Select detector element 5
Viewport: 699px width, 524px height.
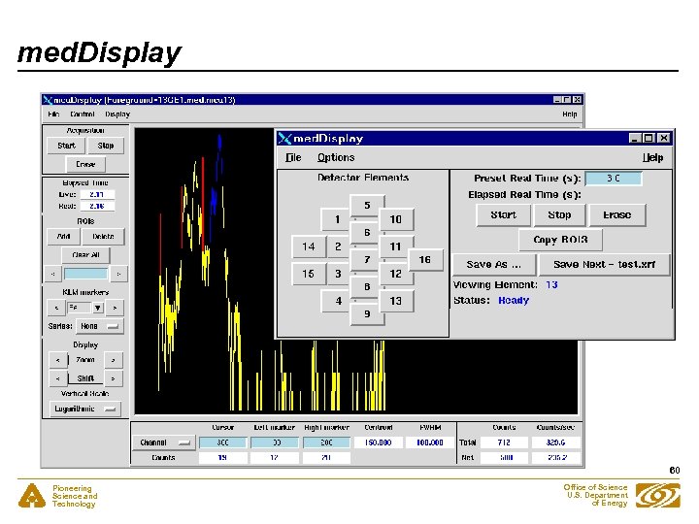coord(367,205)
